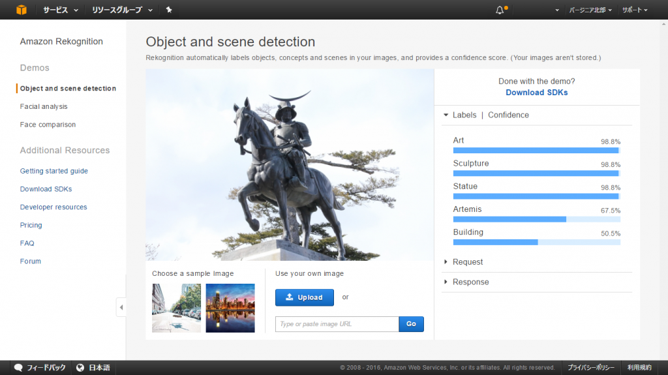Open the FAQ link
The height and width of the screenshot is (375, 668).
[x=27, y=243]
